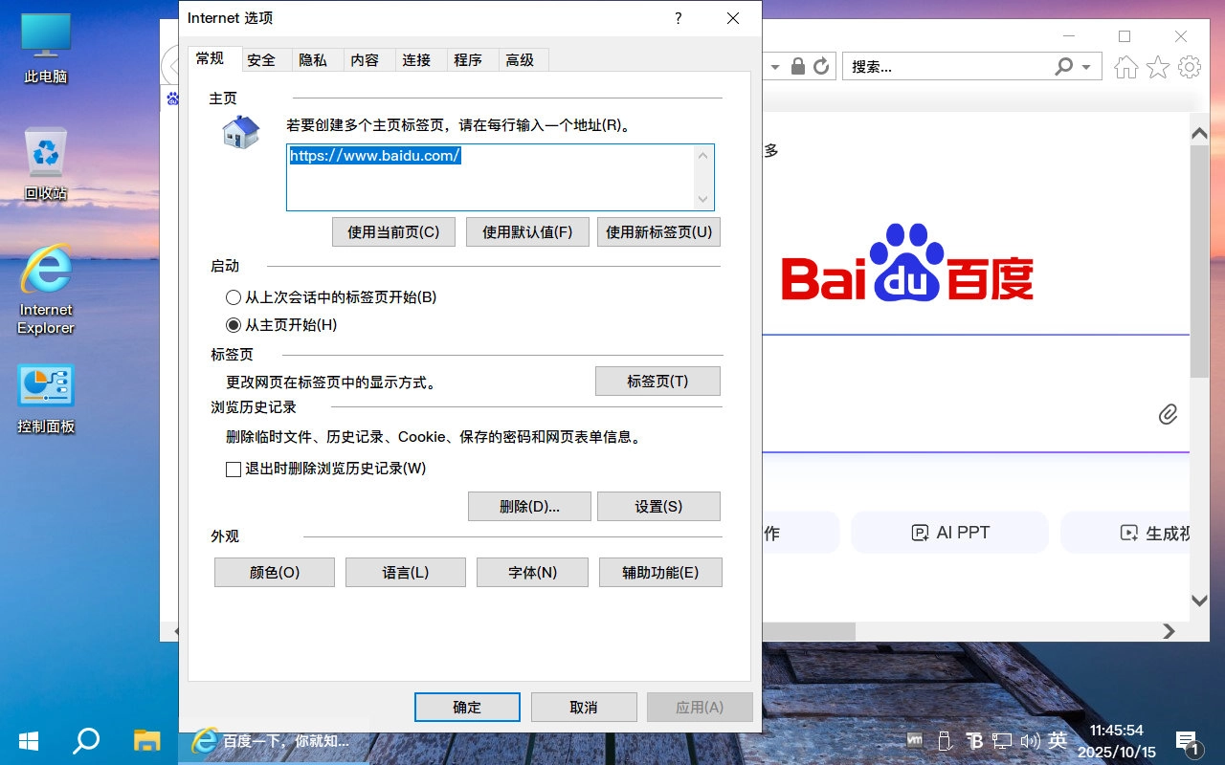
Task: Open the browser home page icon
Action: point(1126,66)
